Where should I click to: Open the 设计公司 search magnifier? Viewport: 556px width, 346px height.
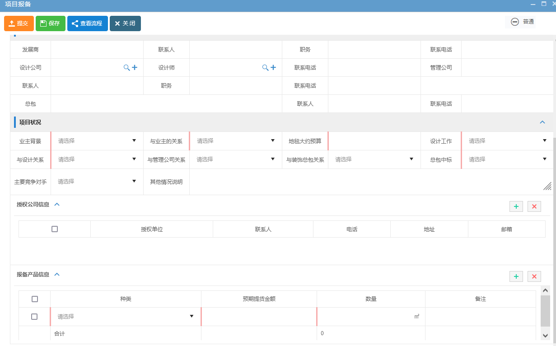pyautogui.click(x=126, y=67)
